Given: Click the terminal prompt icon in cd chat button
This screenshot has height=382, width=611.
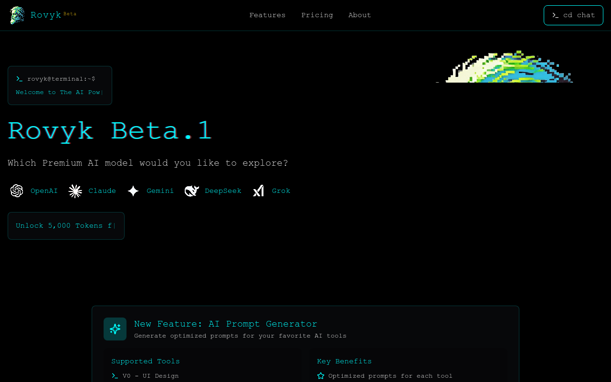Looking at the screenshot, I should click(x=555, y=15).
